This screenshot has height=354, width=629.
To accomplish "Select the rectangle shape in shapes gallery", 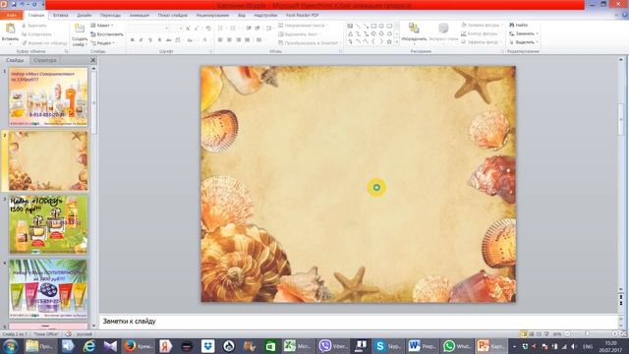I will pos(373,26).
